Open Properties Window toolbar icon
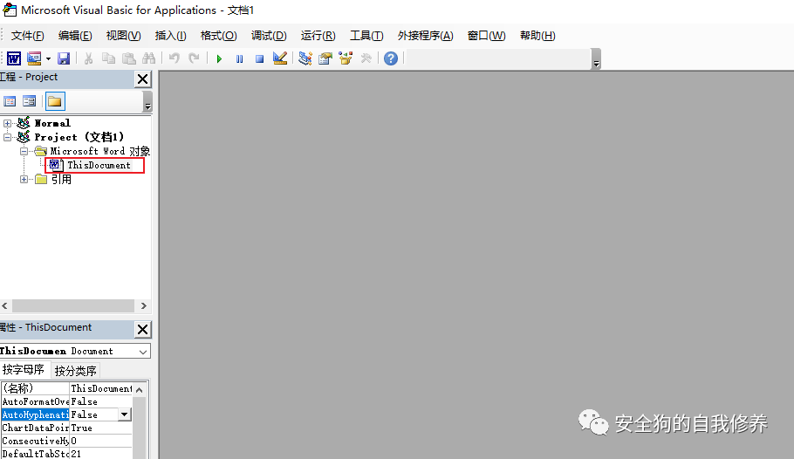Screen dimensions: 794x459 coord(325,58)
